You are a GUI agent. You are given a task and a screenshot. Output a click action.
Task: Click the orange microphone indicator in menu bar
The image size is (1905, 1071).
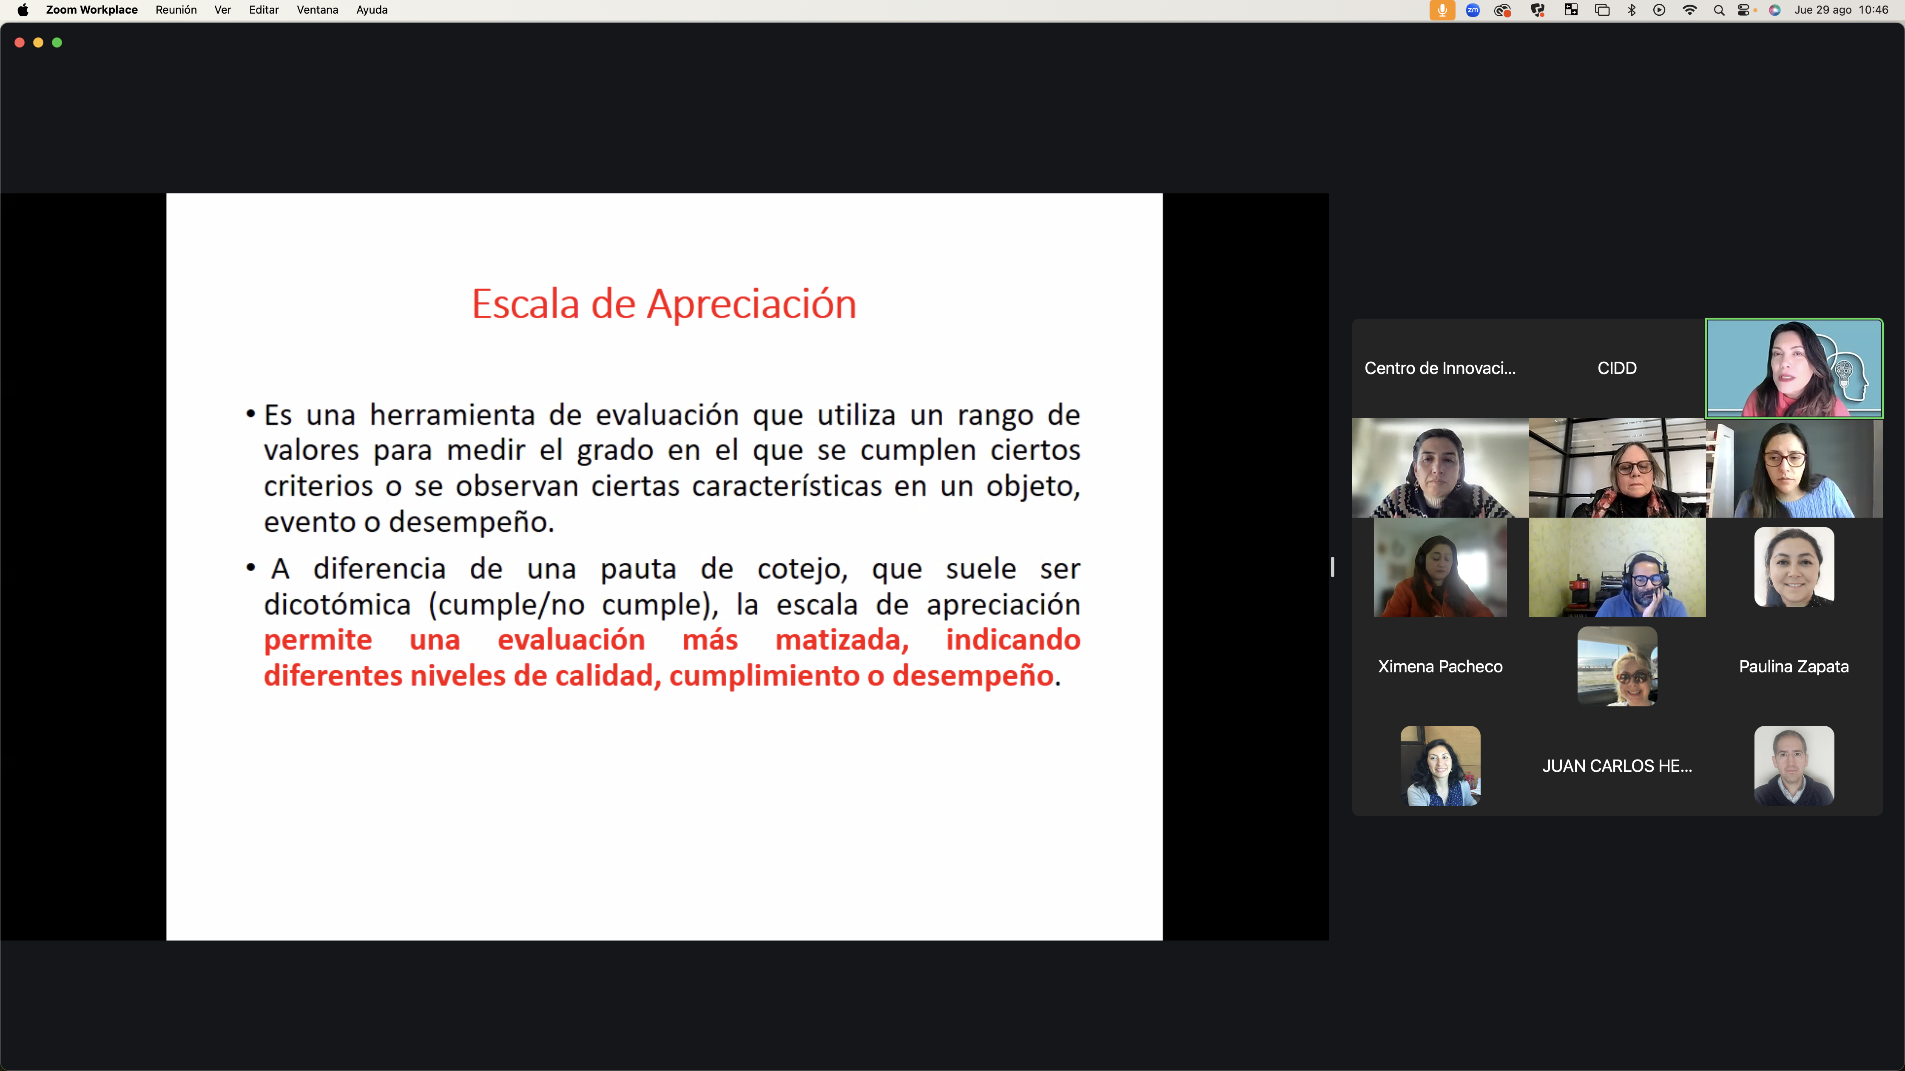click(1442, 10)
